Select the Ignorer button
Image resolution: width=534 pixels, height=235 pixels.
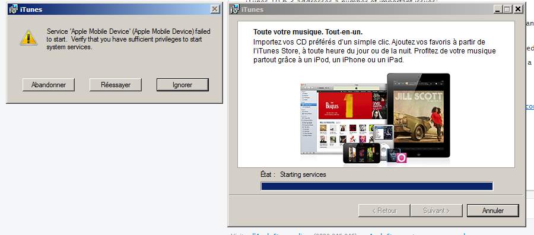183,85
